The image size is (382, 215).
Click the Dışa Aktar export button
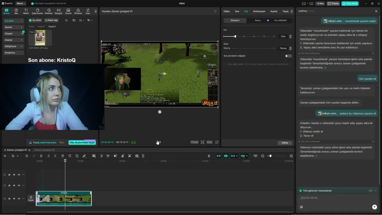click(x=350, y=4)
